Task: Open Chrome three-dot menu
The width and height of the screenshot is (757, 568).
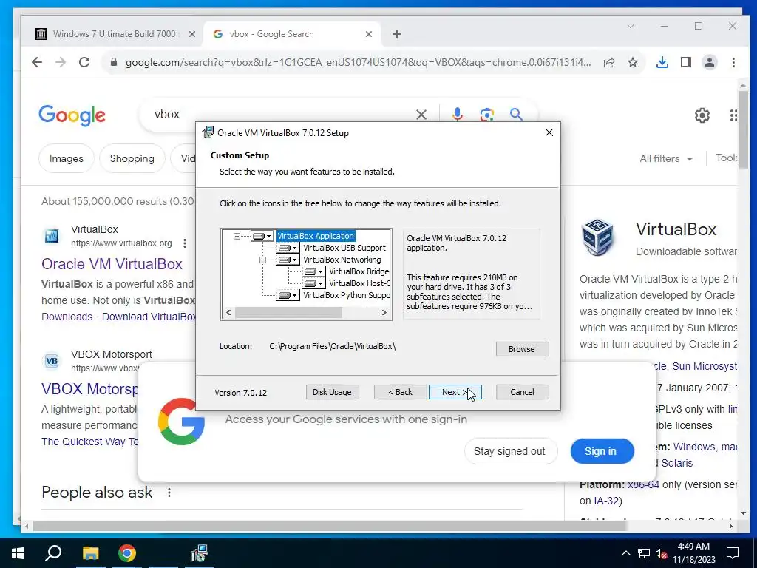Action: [x=733, y=62]
